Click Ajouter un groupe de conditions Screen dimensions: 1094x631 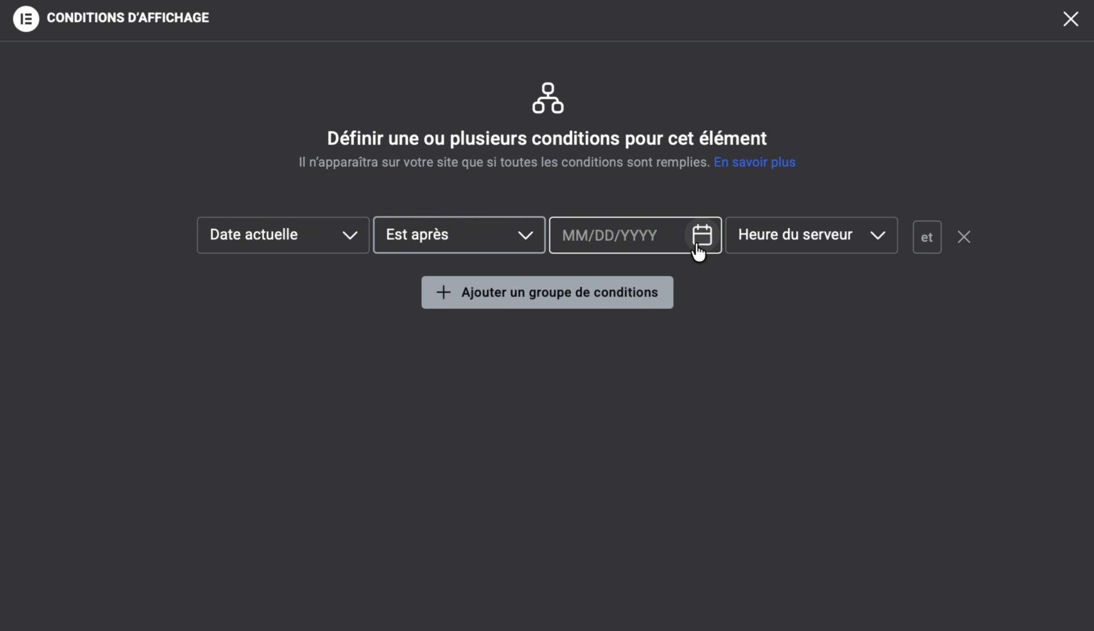tap(546, 292)
